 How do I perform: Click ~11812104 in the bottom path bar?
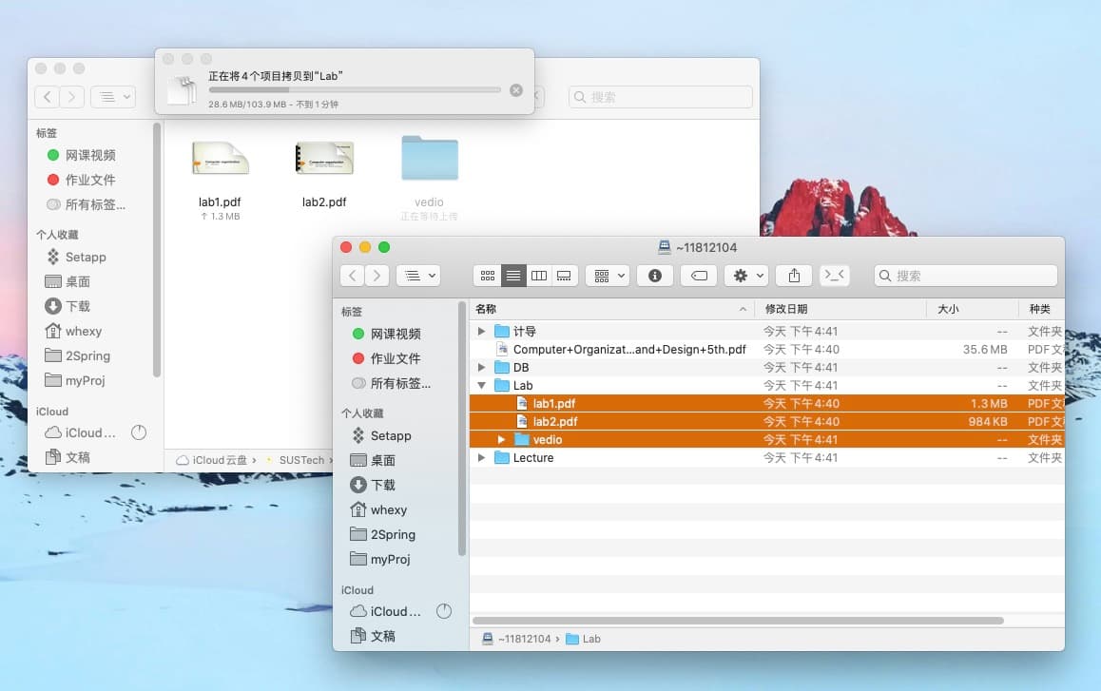point(523,639)
